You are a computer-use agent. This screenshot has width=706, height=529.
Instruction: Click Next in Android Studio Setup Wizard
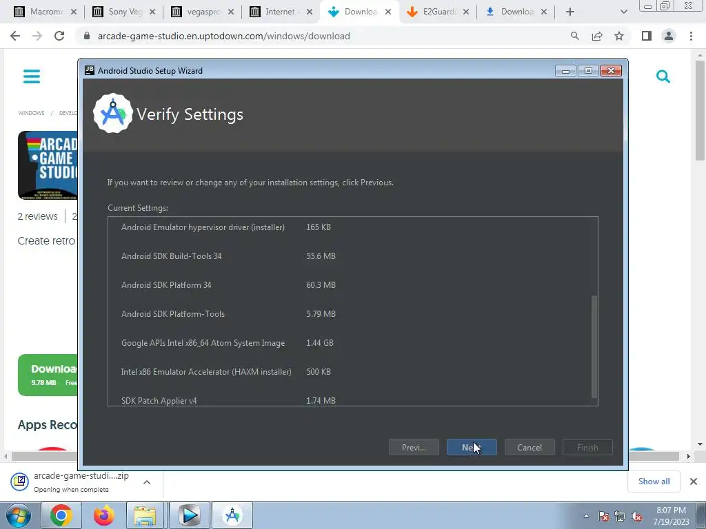tap(472, 447)
